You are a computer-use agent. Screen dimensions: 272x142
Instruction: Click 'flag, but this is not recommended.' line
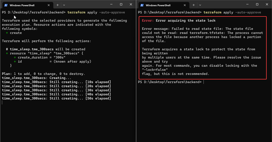point(175,74)
